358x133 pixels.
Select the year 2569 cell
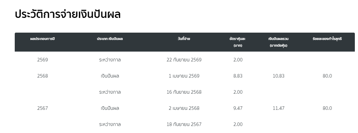42,60
